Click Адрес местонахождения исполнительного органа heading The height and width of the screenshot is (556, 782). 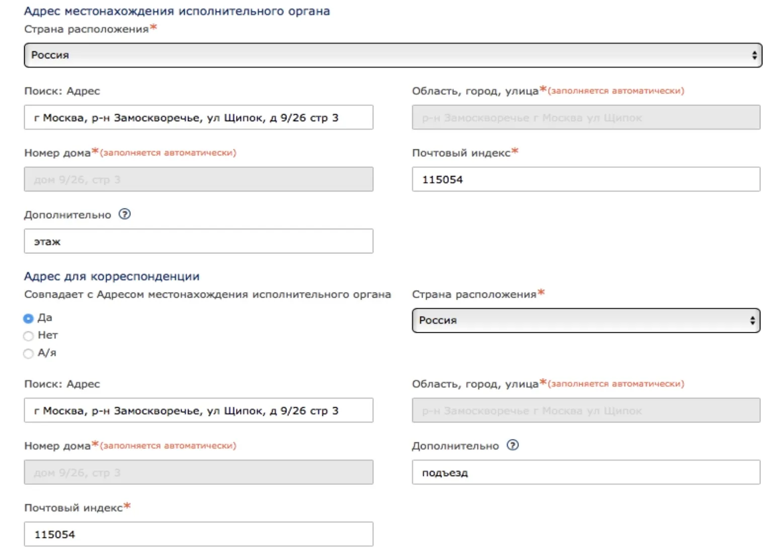177,11
